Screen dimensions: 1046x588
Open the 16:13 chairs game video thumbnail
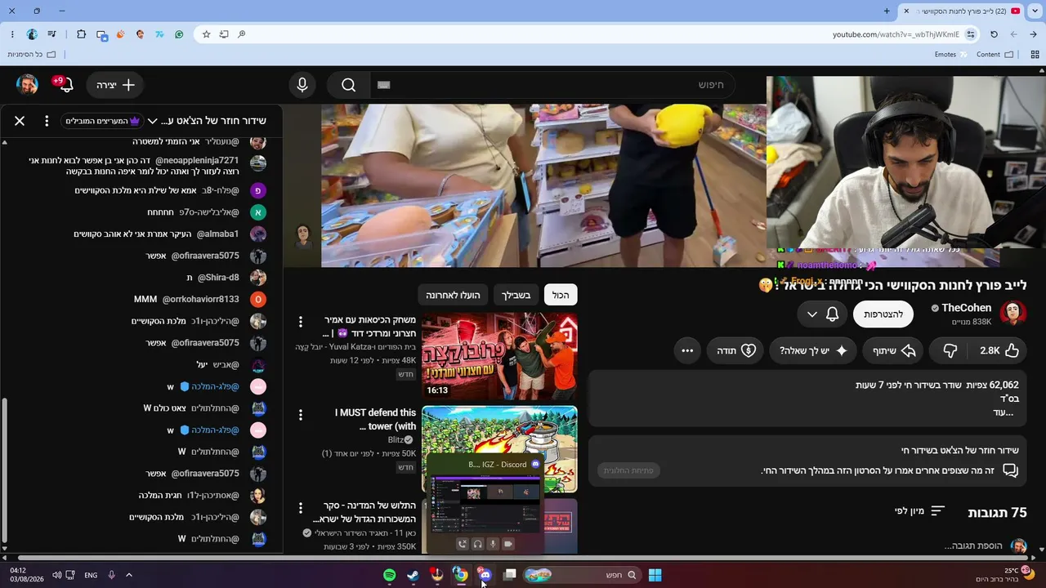tap(499, 356)
